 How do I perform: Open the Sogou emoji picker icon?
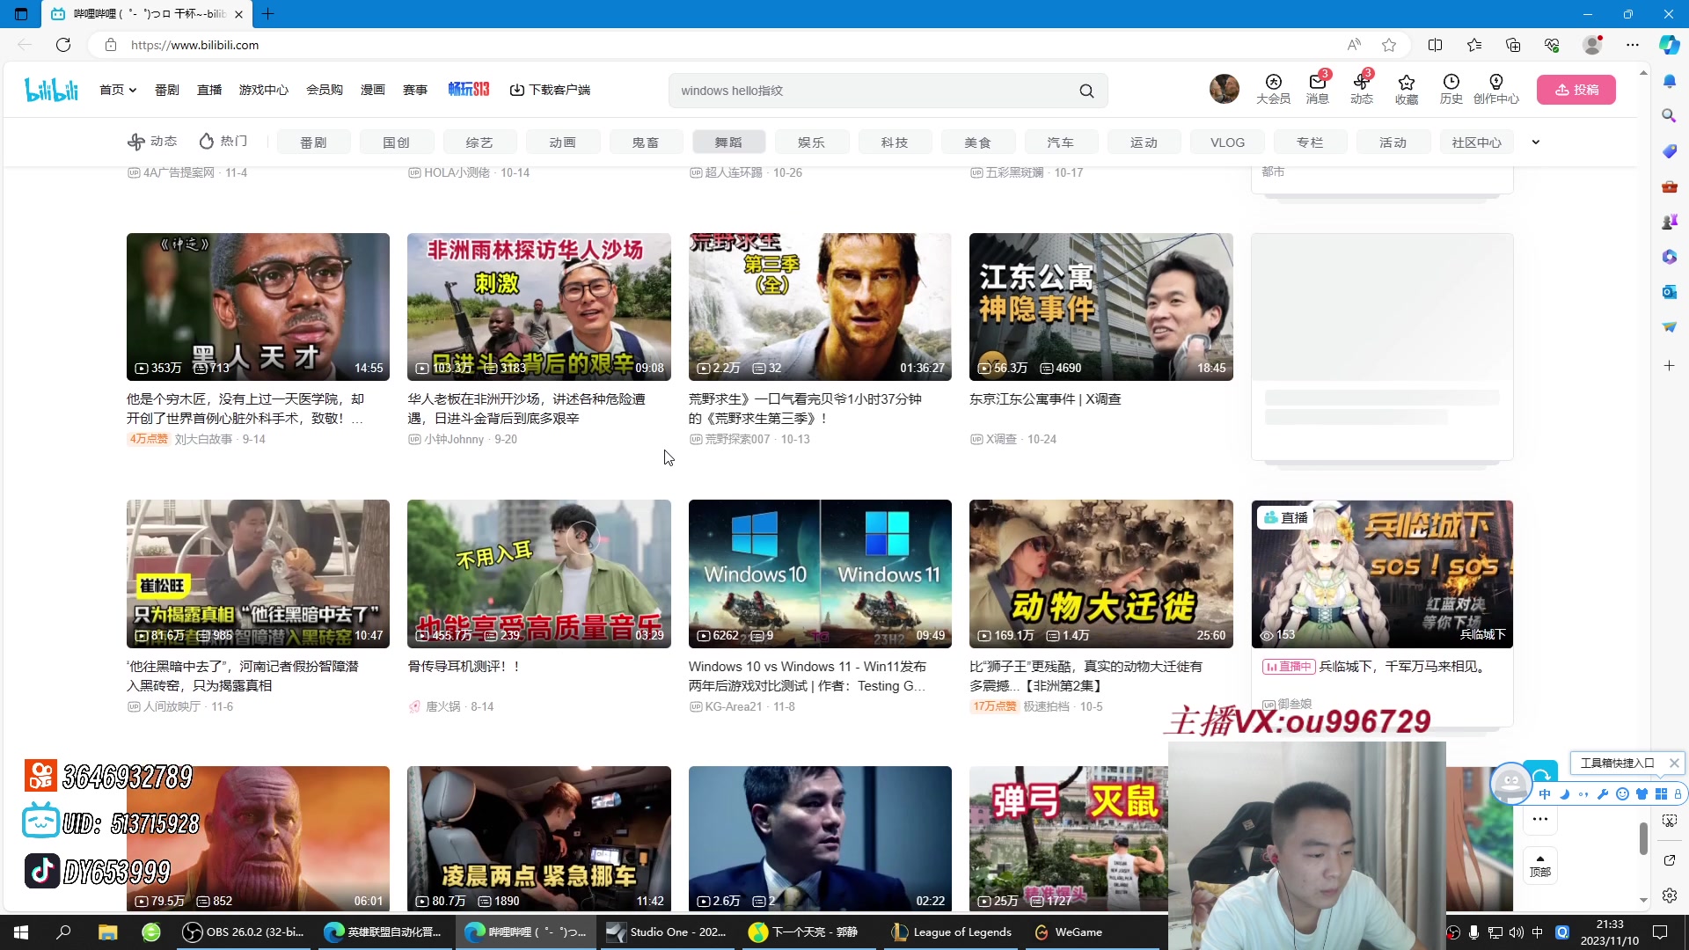tap(1623, 794)
